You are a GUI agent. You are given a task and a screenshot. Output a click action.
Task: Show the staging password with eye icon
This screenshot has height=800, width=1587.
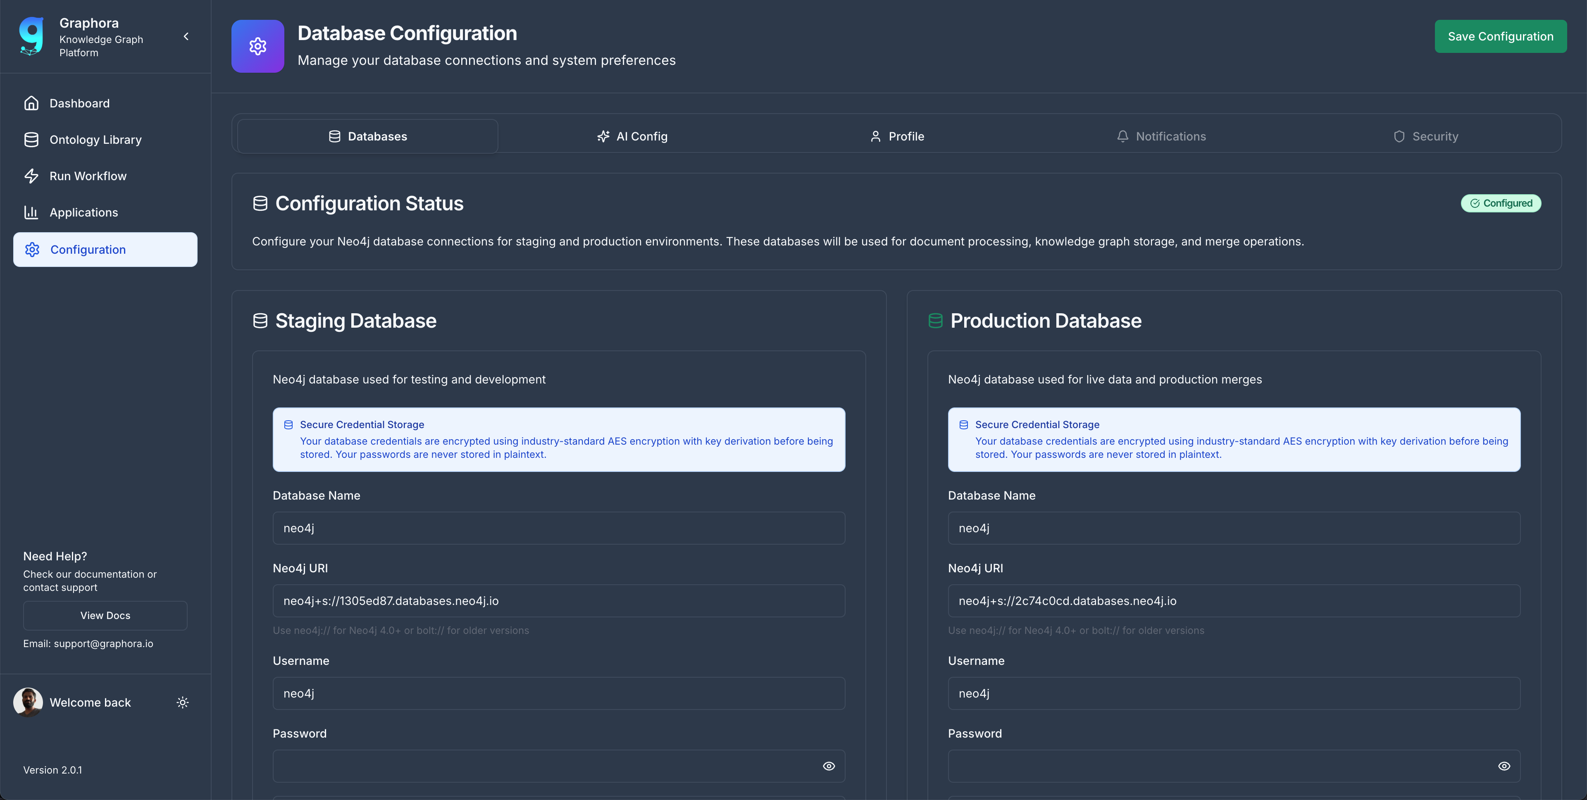pos(829,766)
